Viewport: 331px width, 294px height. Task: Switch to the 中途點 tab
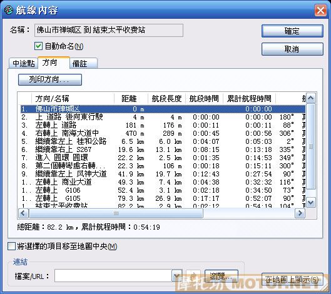(23, 63)
